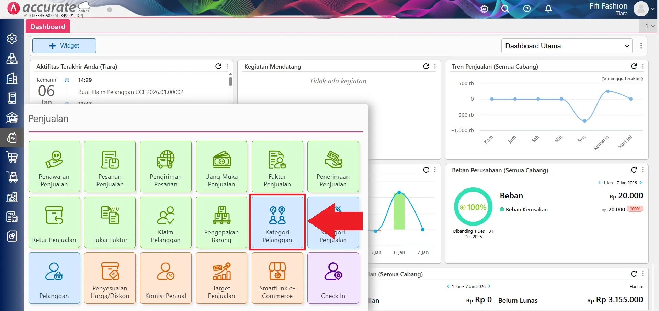
Task: Open Kegiatan Mendatang widget options menu
Action: click(x=435, y=66)
